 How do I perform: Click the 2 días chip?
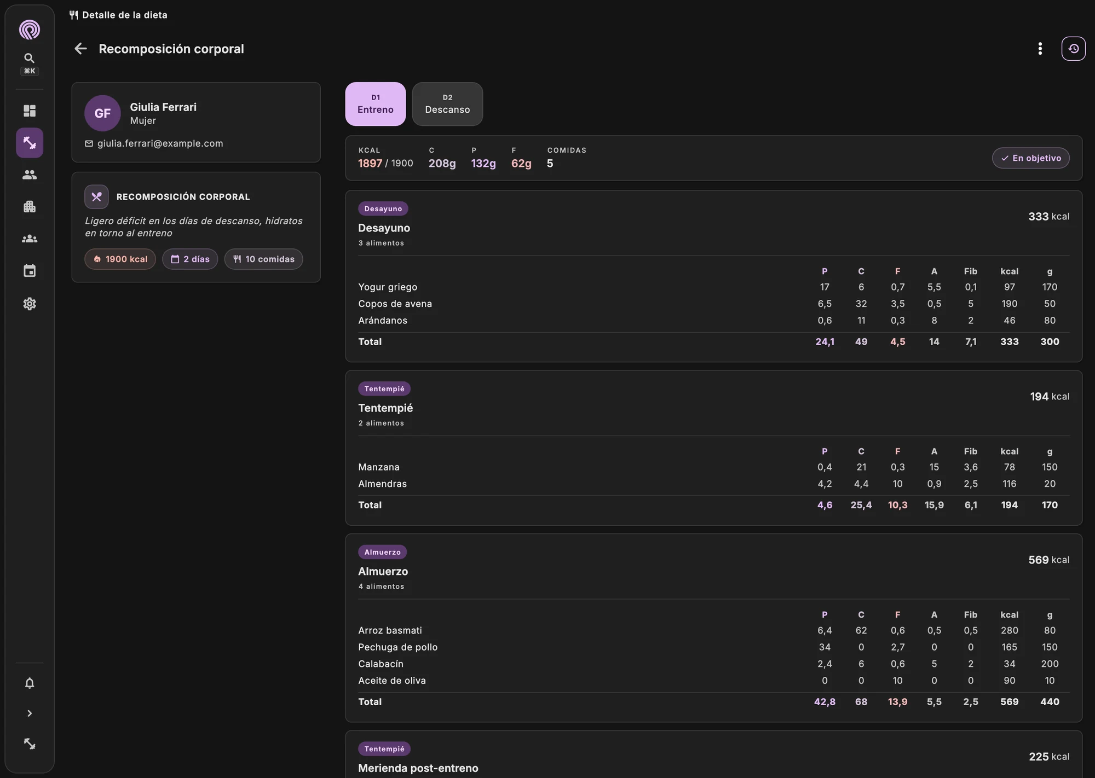(x=190, y=259)
